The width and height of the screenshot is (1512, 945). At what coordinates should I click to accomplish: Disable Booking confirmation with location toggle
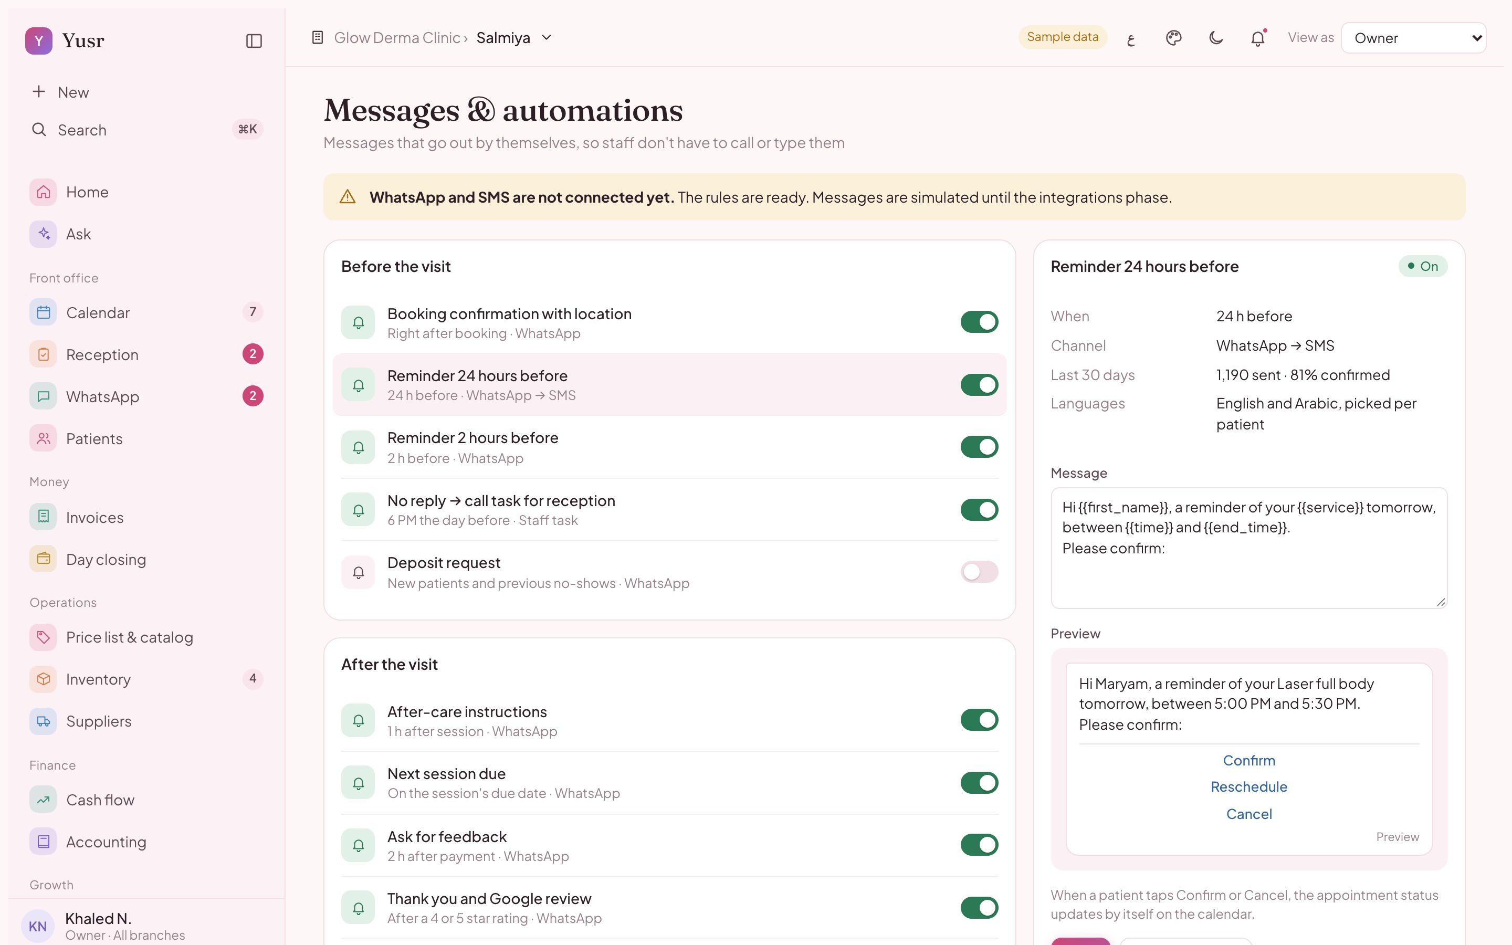[979, 322]
